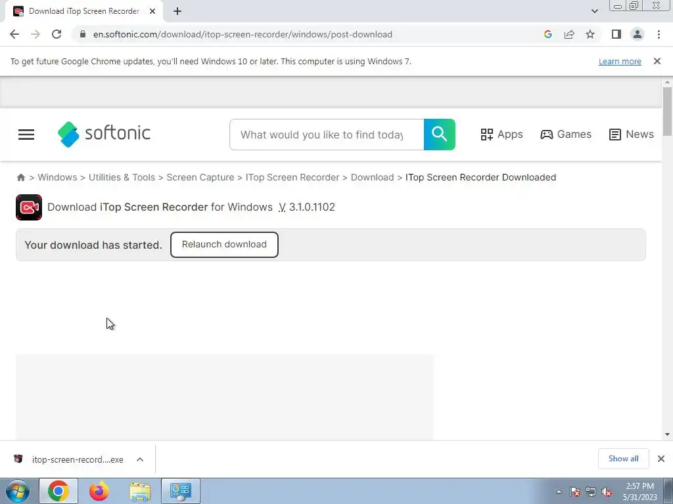Expand the download item options chevron
Screen dimensions: 673x504
point(140,459)
